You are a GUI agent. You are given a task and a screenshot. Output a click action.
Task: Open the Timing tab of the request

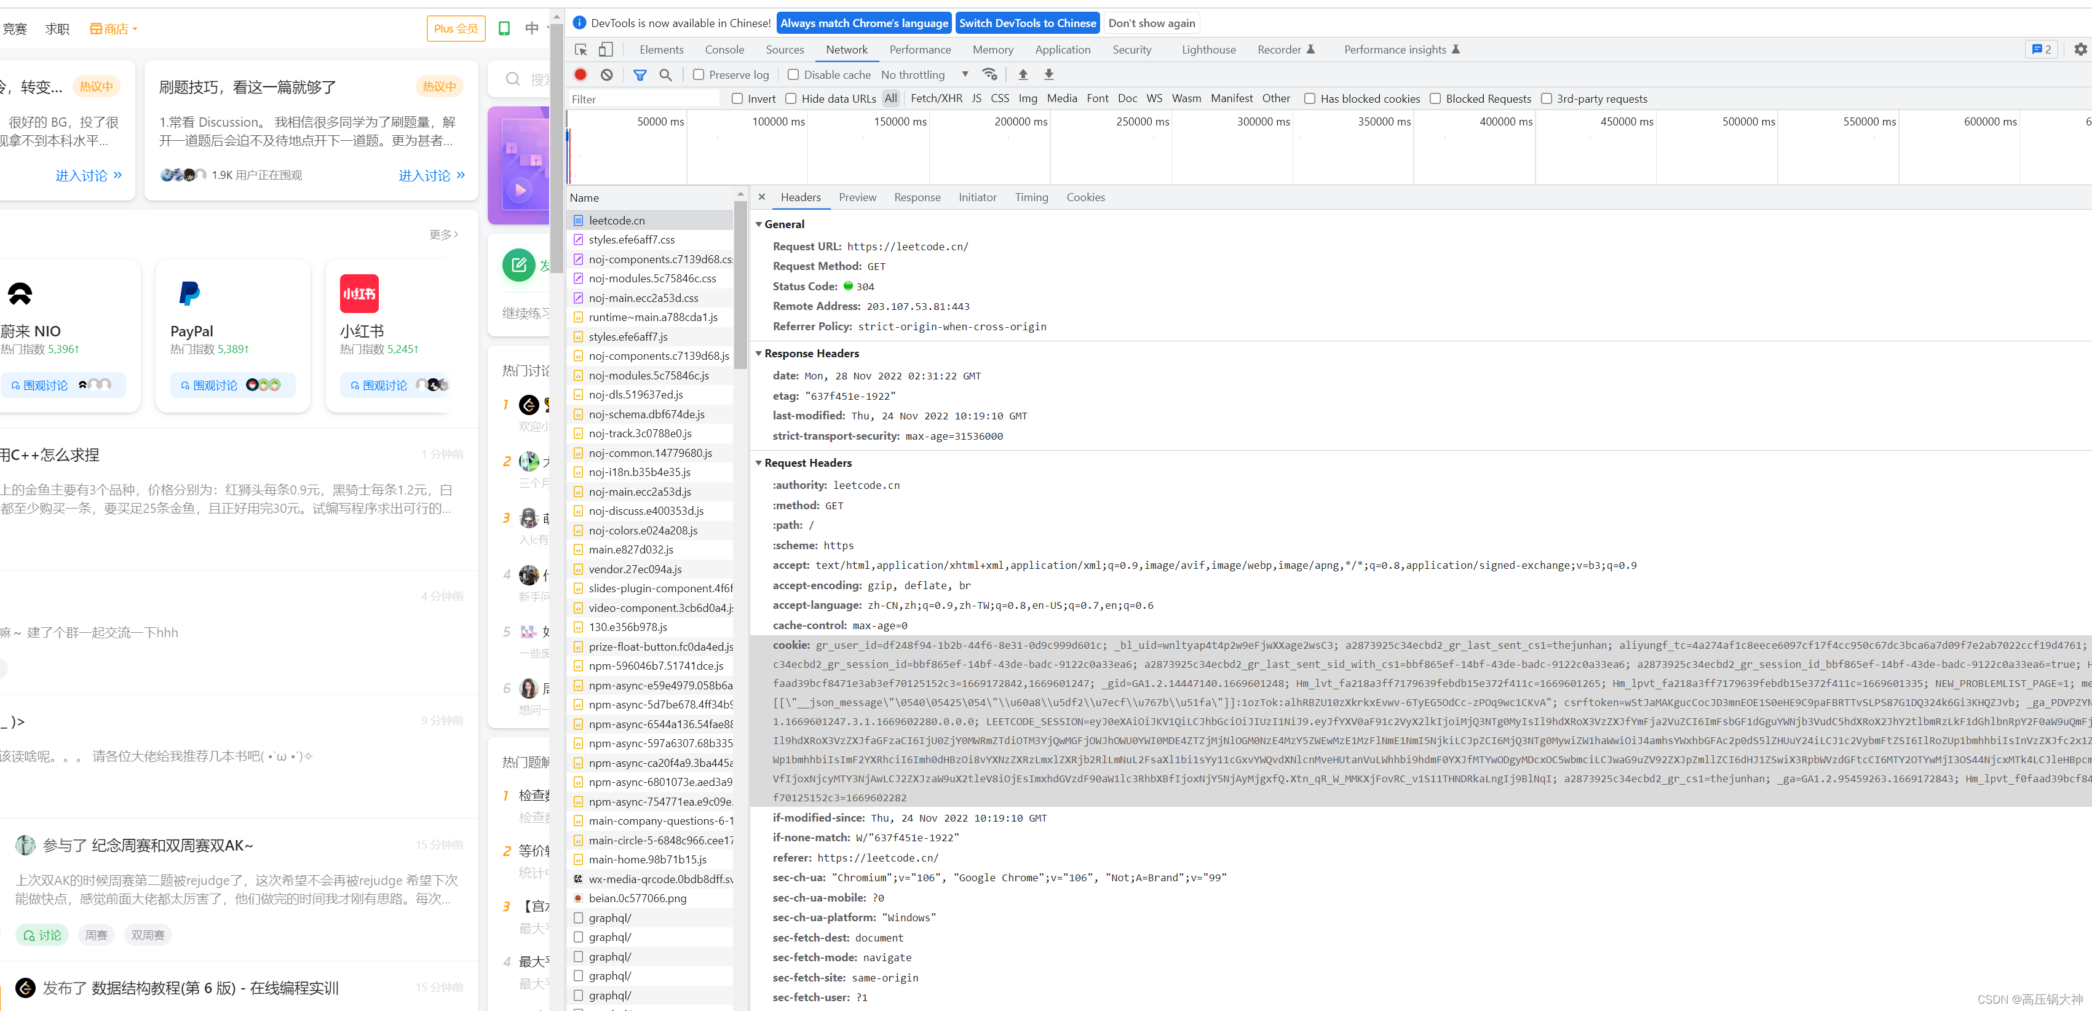pyautogui.click(x=1031, y=197)
